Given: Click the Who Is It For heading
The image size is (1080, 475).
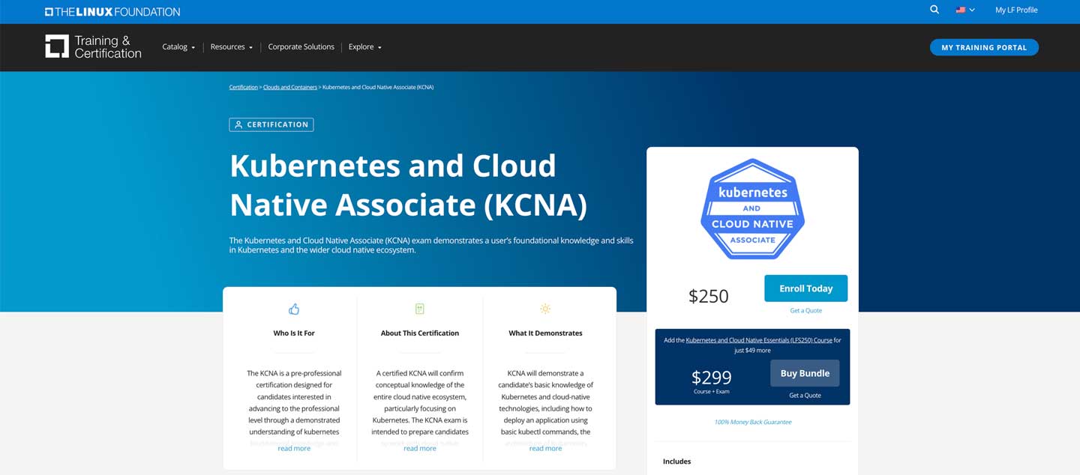Looking at the screenshot, I should 294,333.
